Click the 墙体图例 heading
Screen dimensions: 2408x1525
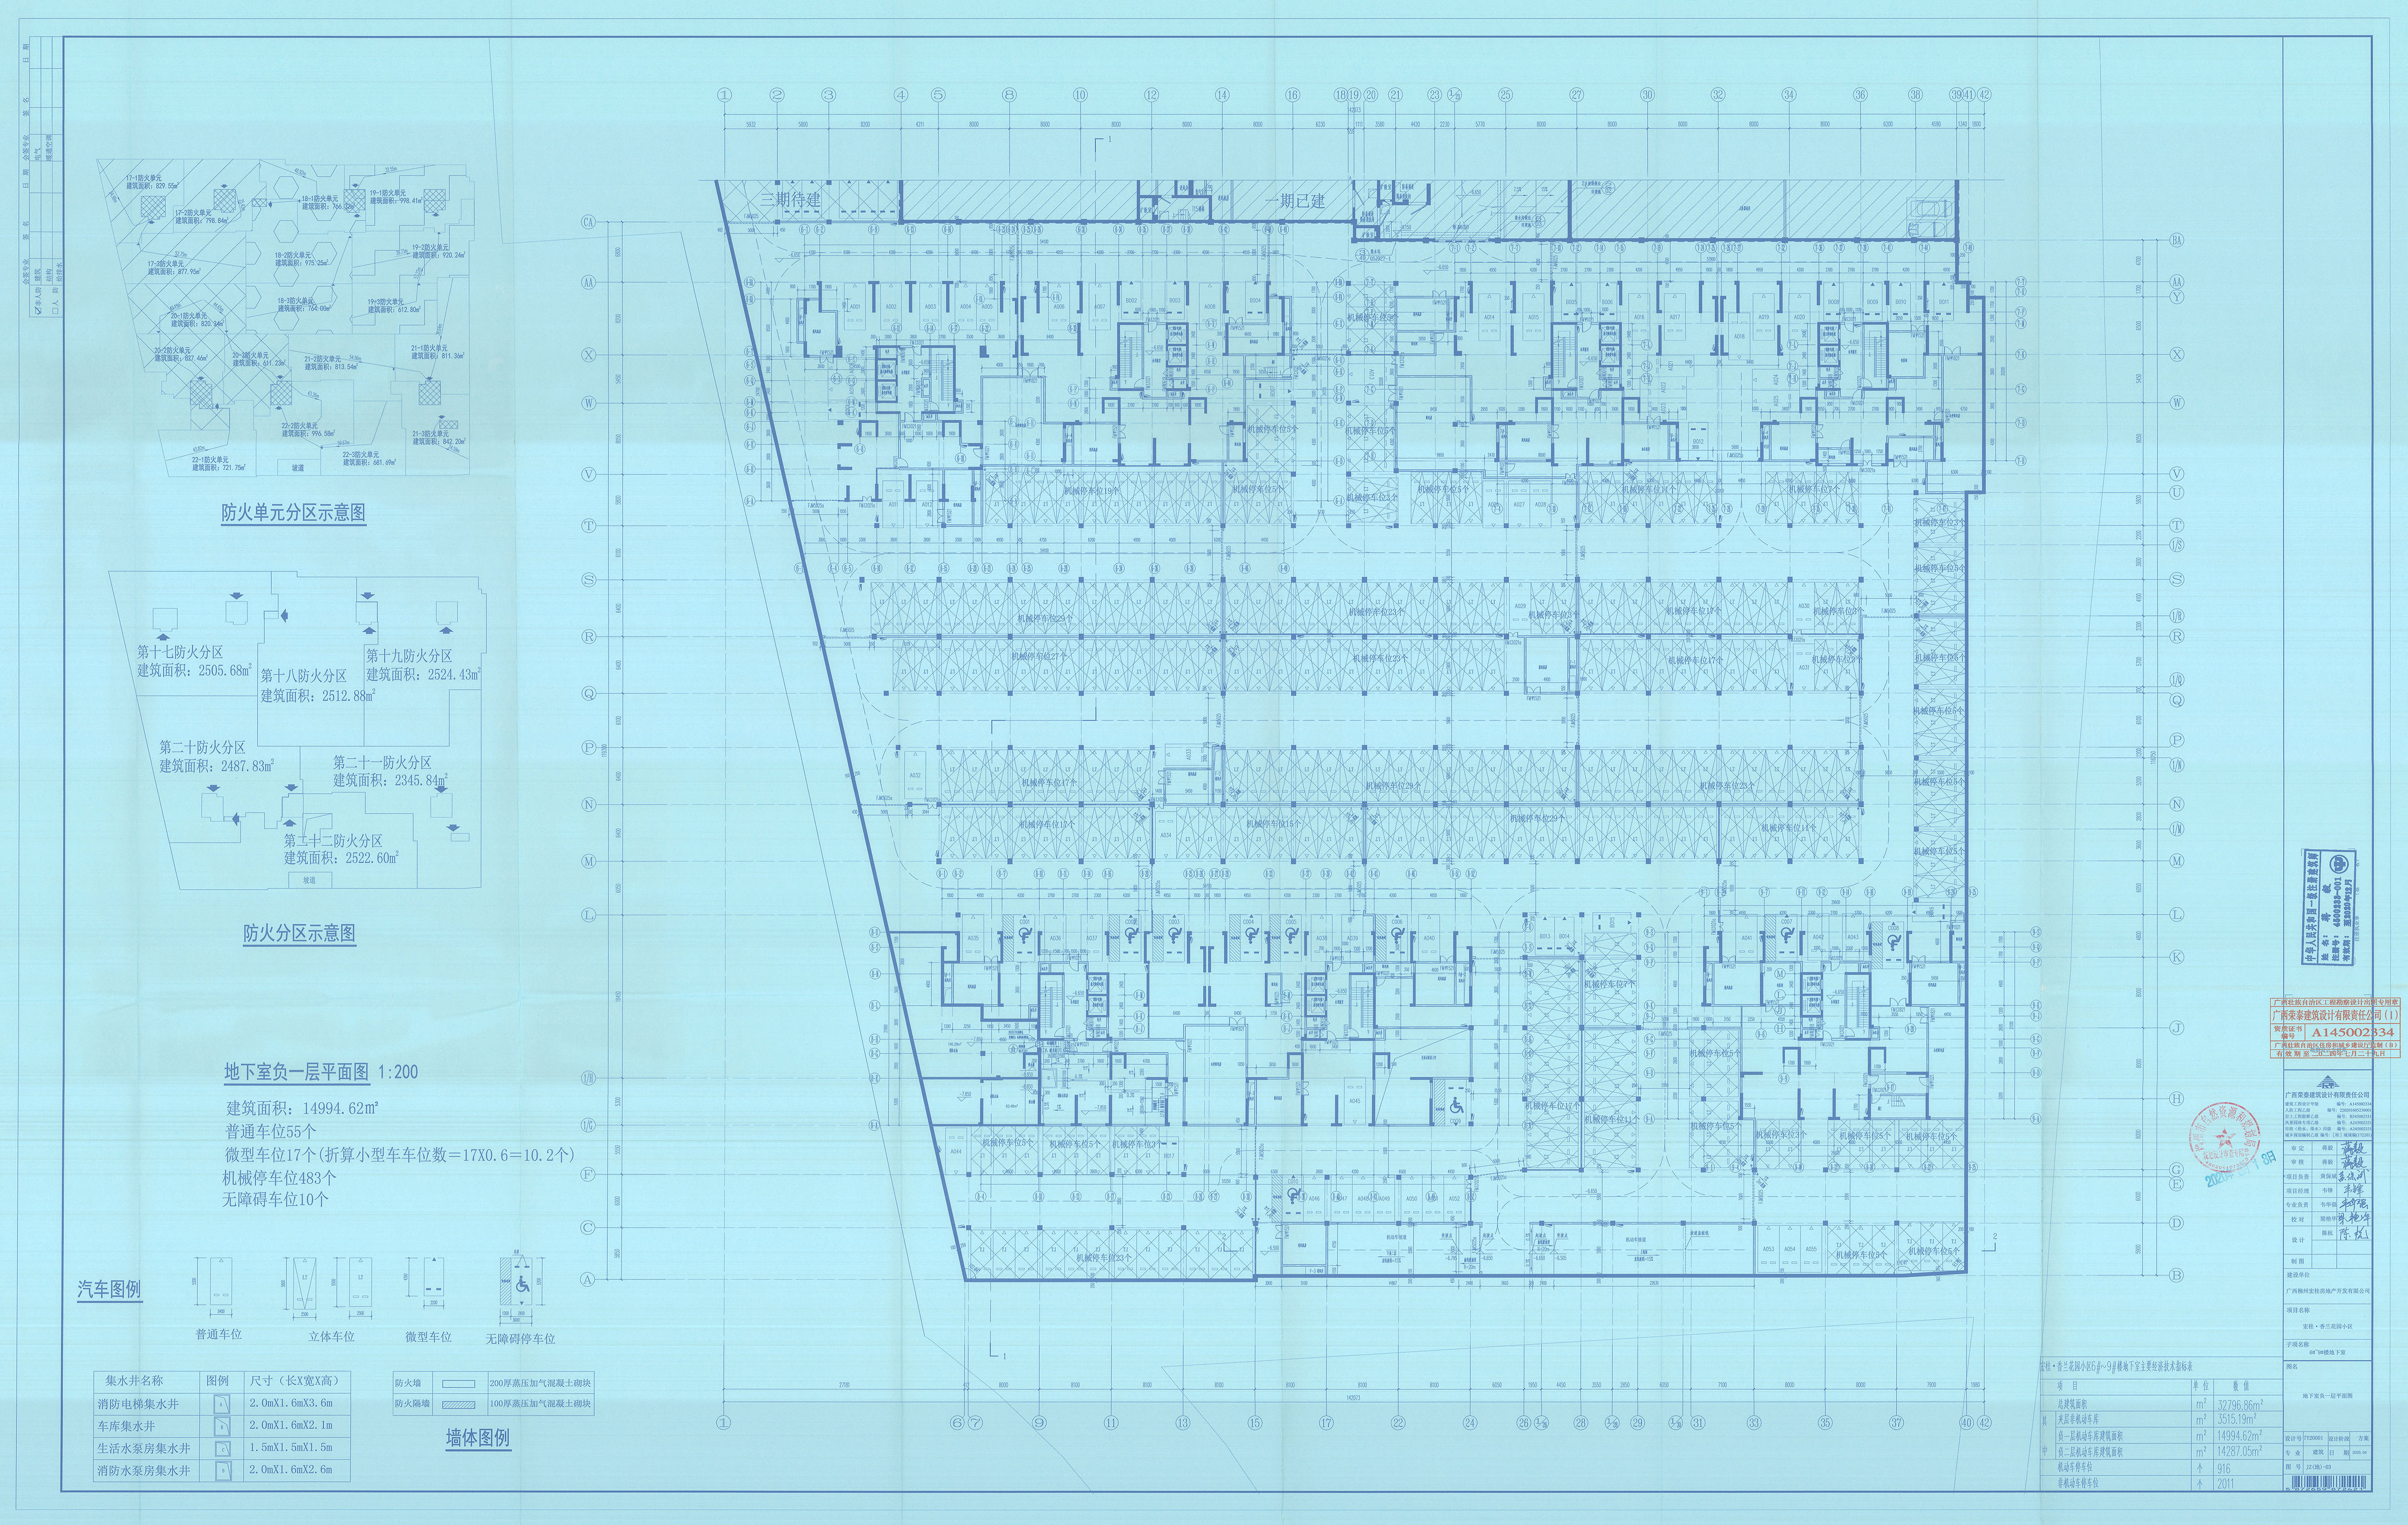[478, 1438]
